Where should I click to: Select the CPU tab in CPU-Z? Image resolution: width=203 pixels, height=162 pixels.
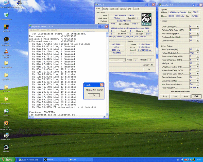click(x=98, y=9)
